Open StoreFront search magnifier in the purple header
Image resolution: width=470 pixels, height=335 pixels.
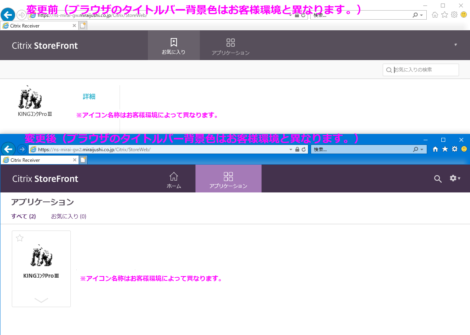[x=438, y=179]
